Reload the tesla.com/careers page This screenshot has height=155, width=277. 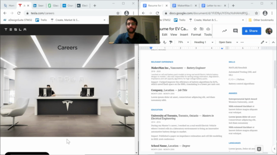pos(19,13)
